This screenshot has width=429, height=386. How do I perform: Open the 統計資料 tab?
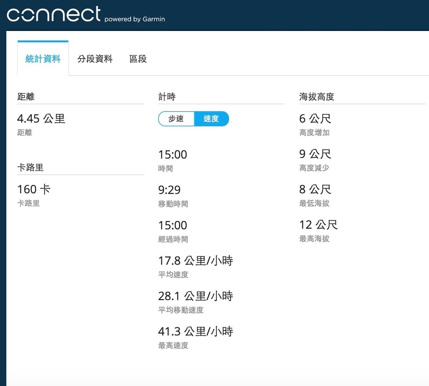43,59
